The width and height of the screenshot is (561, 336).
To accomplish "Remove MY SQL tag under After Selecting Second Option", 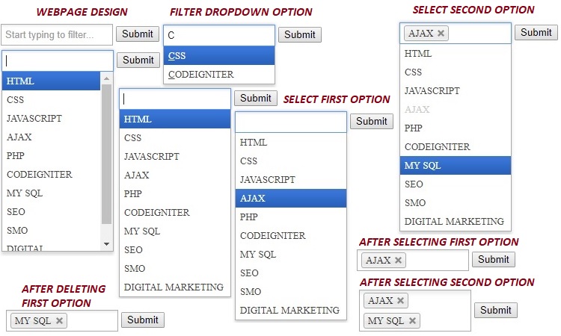I will [413, 321].
